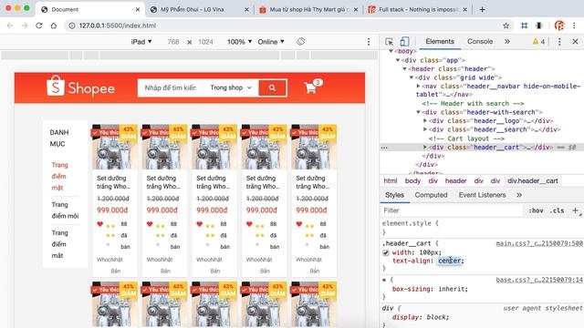Toggle the .cls class editor
The image size is (584, 328).
pyautogui.click(x=557, y=210)
